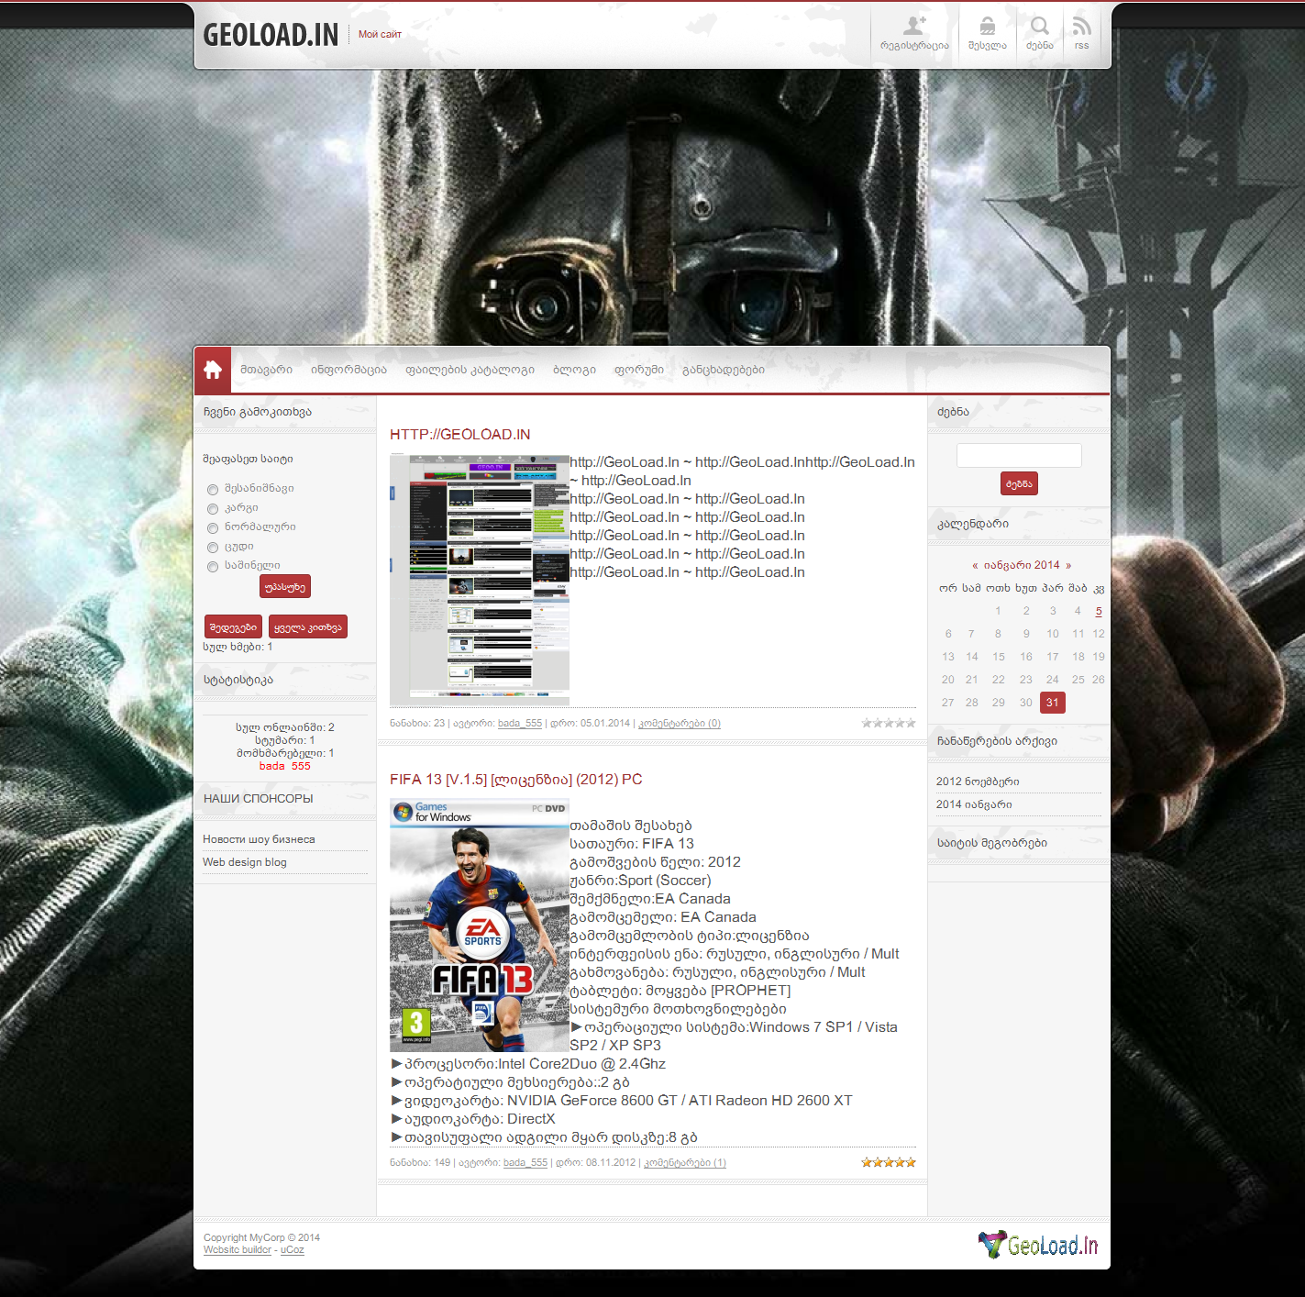Screen dimensions: 1305x1297
Task: Click the 'Мой сайт' header text
Action: pyautogui.click(x=380, y=34)
